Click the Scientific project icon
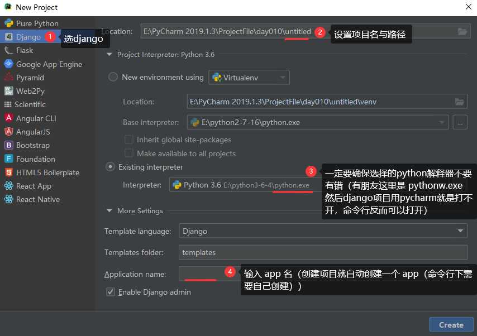This screenshot has height=336, width=477. (8, 104)
